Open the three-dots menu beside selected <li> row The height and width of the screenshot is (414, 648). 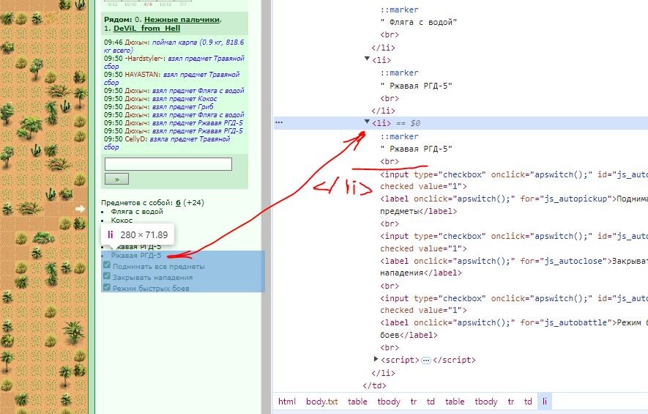[x=279, y=122]
